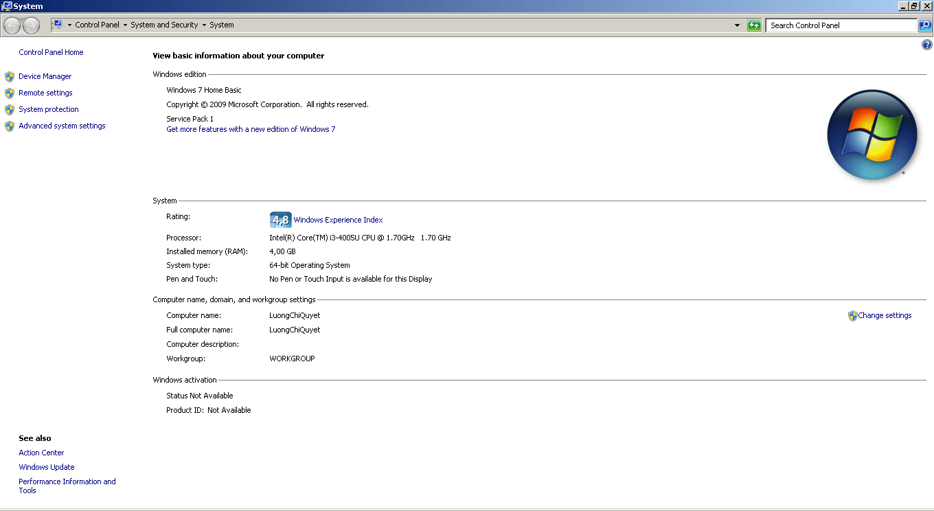
Task: Go to the Control Panel breadcrumb
Action: [x=97, y=25]
